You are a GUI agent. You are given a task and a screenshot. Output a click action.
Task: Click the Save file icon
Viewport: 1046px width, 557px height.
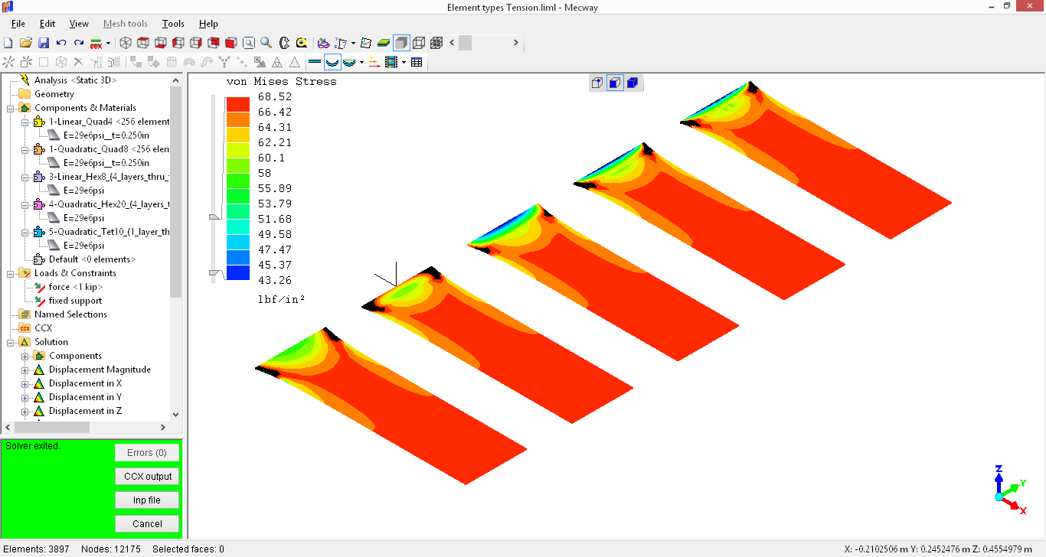tap(44, 43)
